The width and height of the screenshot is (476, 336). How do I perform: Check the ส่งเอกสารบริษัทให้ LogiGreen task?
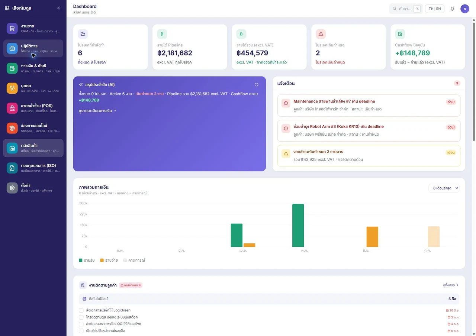[81, 310]
